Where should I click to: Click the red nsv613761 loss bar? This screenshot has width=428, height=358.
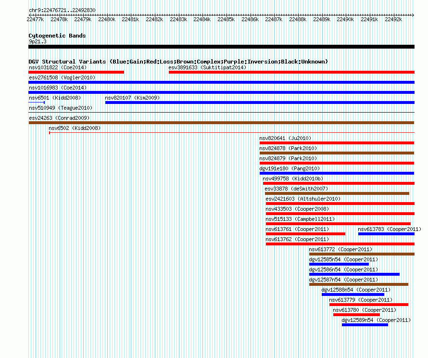(305, 234)
